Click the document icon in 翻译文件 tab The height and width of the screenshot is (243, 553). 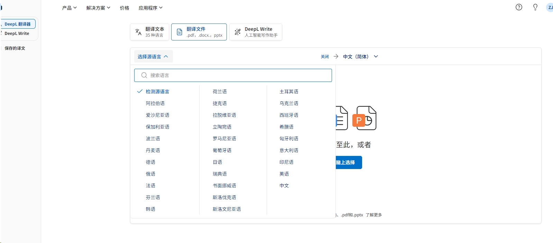click(x=179, y=32)
